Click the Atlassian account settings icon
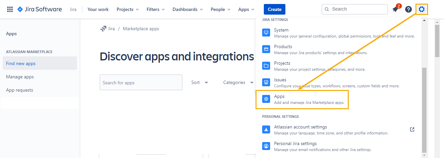The image size is (444, 158). [266, 129]
